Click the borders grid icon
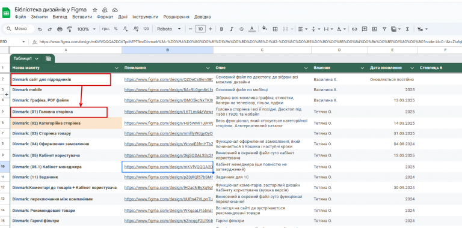The height and width of the screenshot is (228, 462). (275, 29)
